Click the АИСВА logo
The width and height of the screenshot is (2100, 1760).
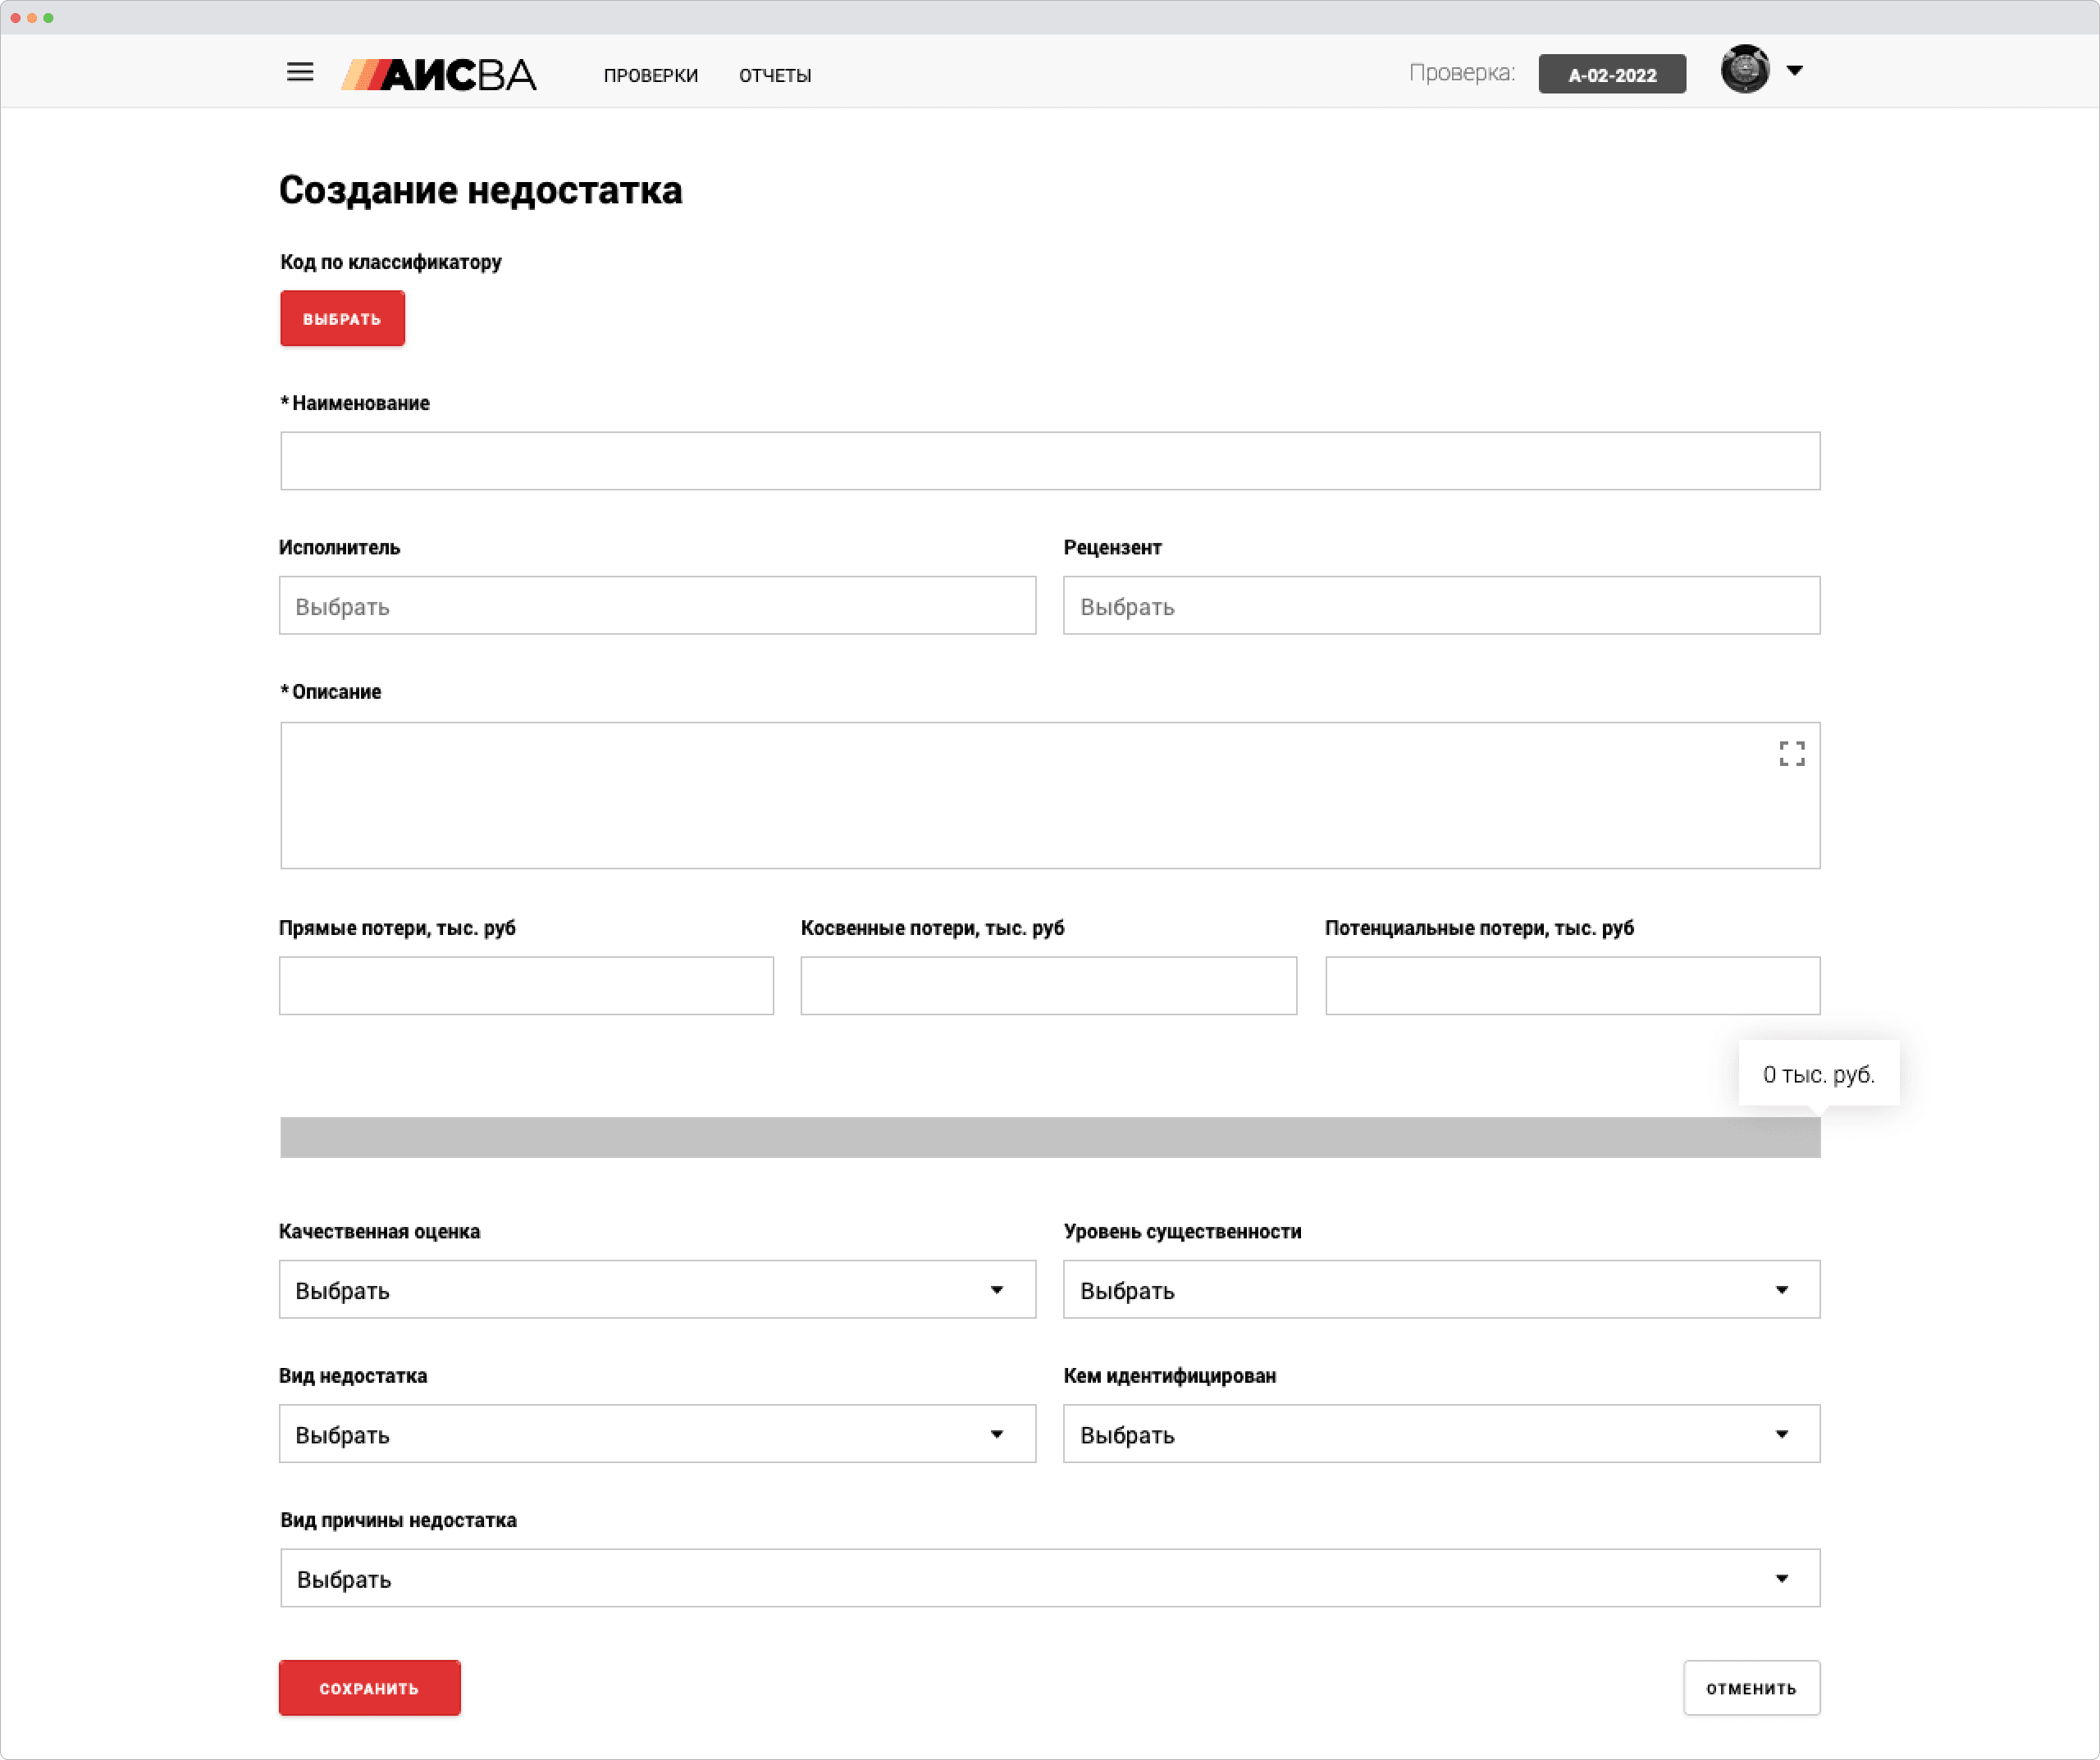click(x=439, y=74)
